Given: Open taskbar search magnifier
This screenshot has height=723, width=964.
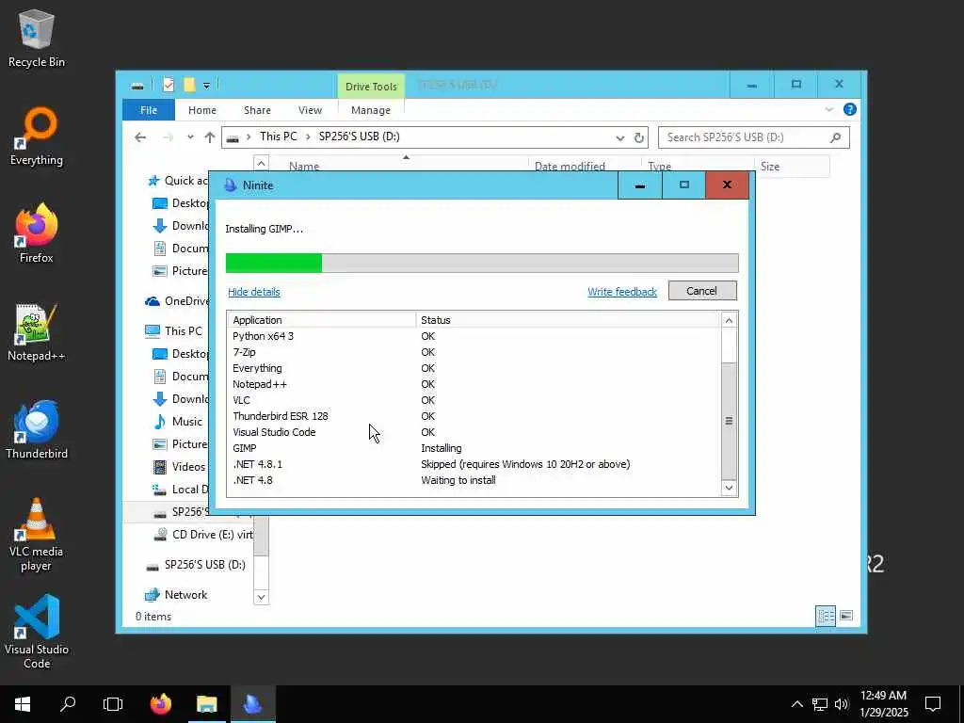Looking at the screenshot, I should 68,704.
